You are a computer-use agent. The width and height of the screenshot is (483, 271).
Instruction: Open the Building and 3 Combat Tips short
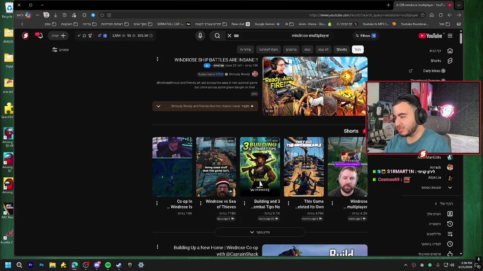(x=260, y=167)
